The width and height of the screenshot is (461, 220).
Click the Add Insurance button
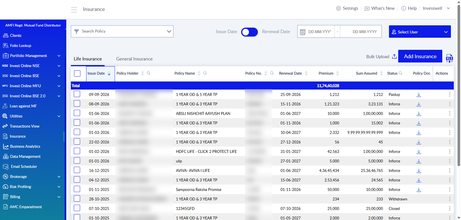point(420,56)
